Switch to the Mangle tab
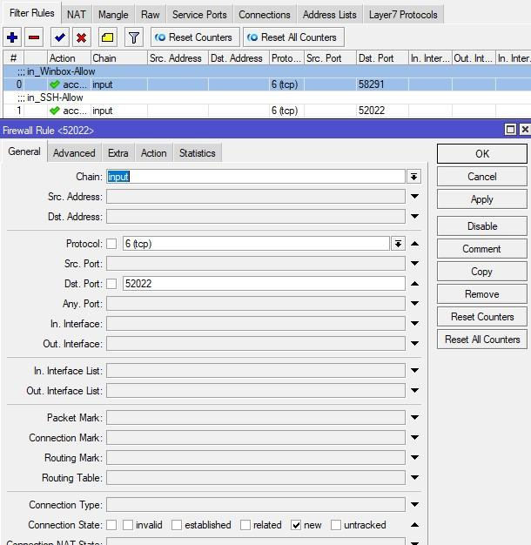This screenshot has width=531, height=545. [x=113, y=15]
